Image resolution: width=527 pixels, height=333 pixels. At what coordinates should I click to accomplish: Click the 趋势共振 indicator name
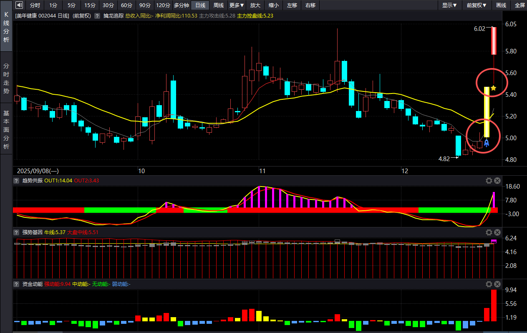point(33,181)
